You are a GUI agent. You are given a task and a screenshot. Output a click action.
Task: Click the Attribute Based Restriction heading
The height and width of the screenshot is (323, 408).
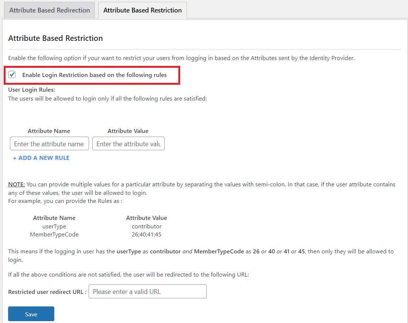pyautogui.click(x=55, y=38)
